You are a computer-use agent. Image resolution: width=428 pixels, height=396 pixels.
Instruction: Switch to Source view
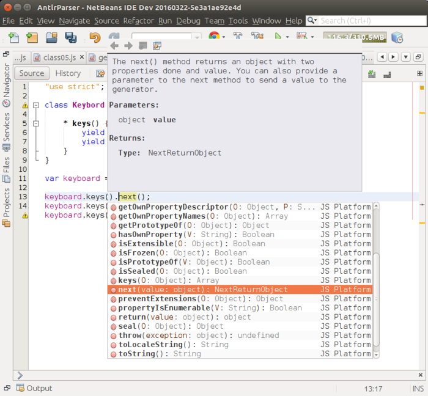pos(32,73)
